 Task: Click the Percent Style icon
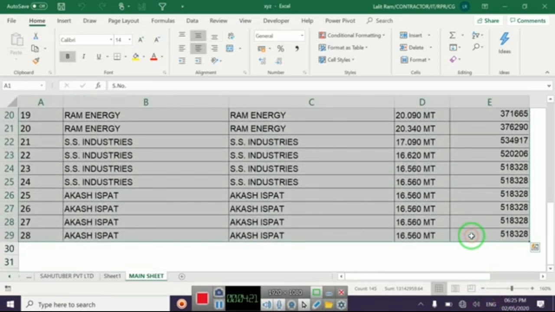click(281, 49)
